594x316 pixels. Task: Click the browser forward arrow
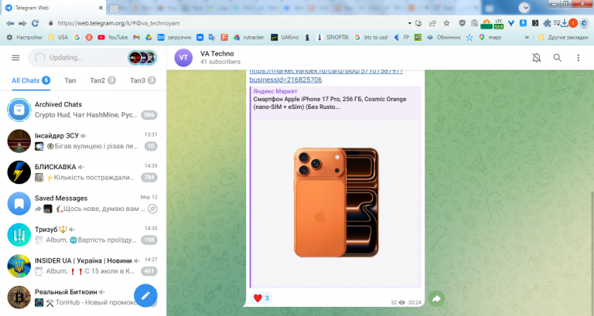click(22, 23)
